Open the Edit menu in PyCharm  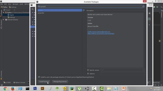point(5,4)
